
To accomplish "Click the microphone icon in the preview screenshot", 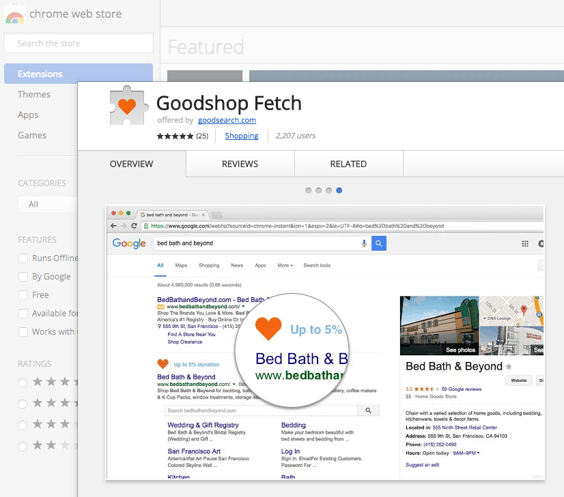I will point(364,243).
